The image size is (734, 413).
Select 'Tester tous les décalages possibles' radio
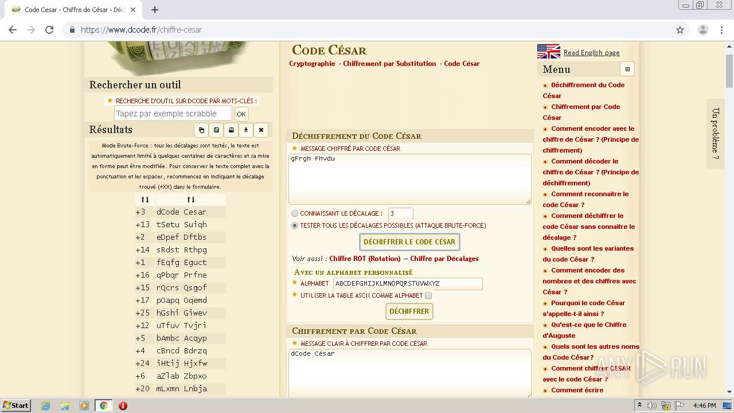pyautogui.click(x=295, y=225)
